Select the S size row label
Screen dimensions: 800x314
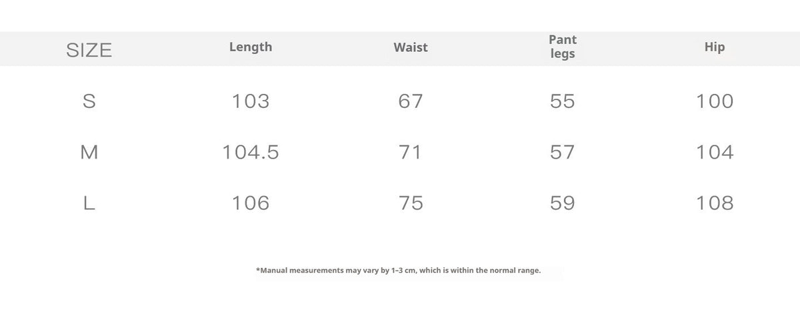pos(89,101)
